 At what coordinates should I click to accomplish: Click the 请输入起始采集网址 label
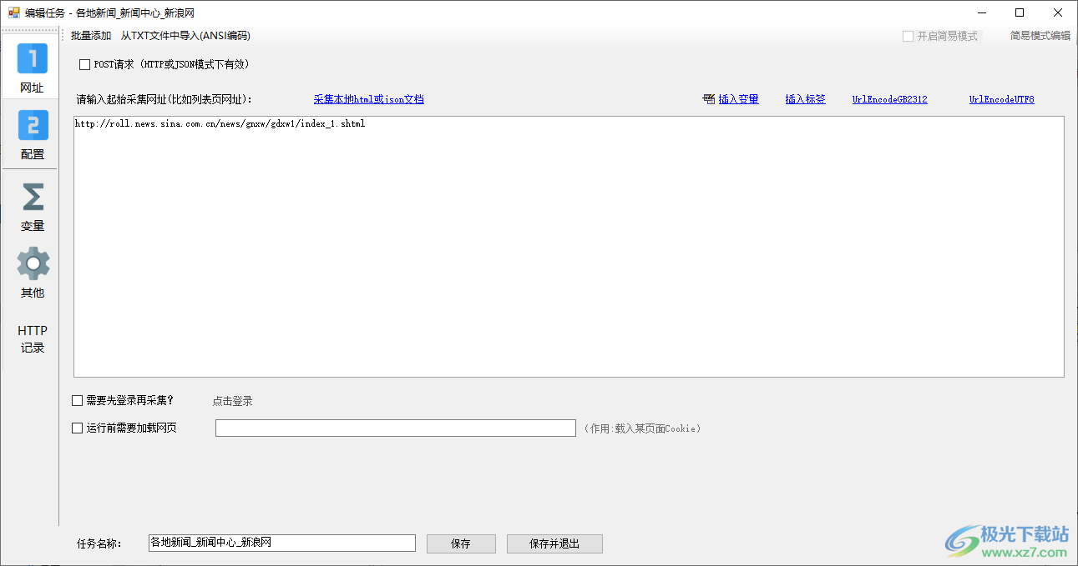pyautogui.click(x=164, y=100)
